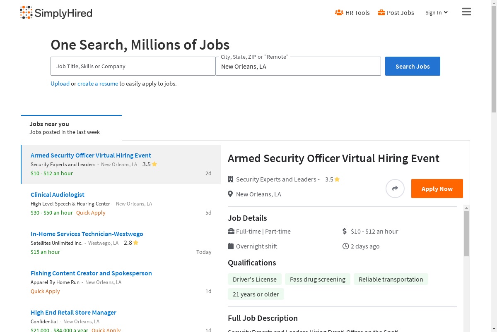497x332 pixels.
Task: Click the Upload resume link
Action: coord(60,84)
